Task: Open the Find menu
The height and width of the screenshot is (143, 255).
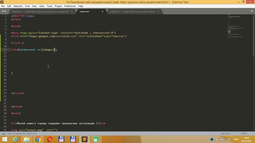Action: pos(27,6)
